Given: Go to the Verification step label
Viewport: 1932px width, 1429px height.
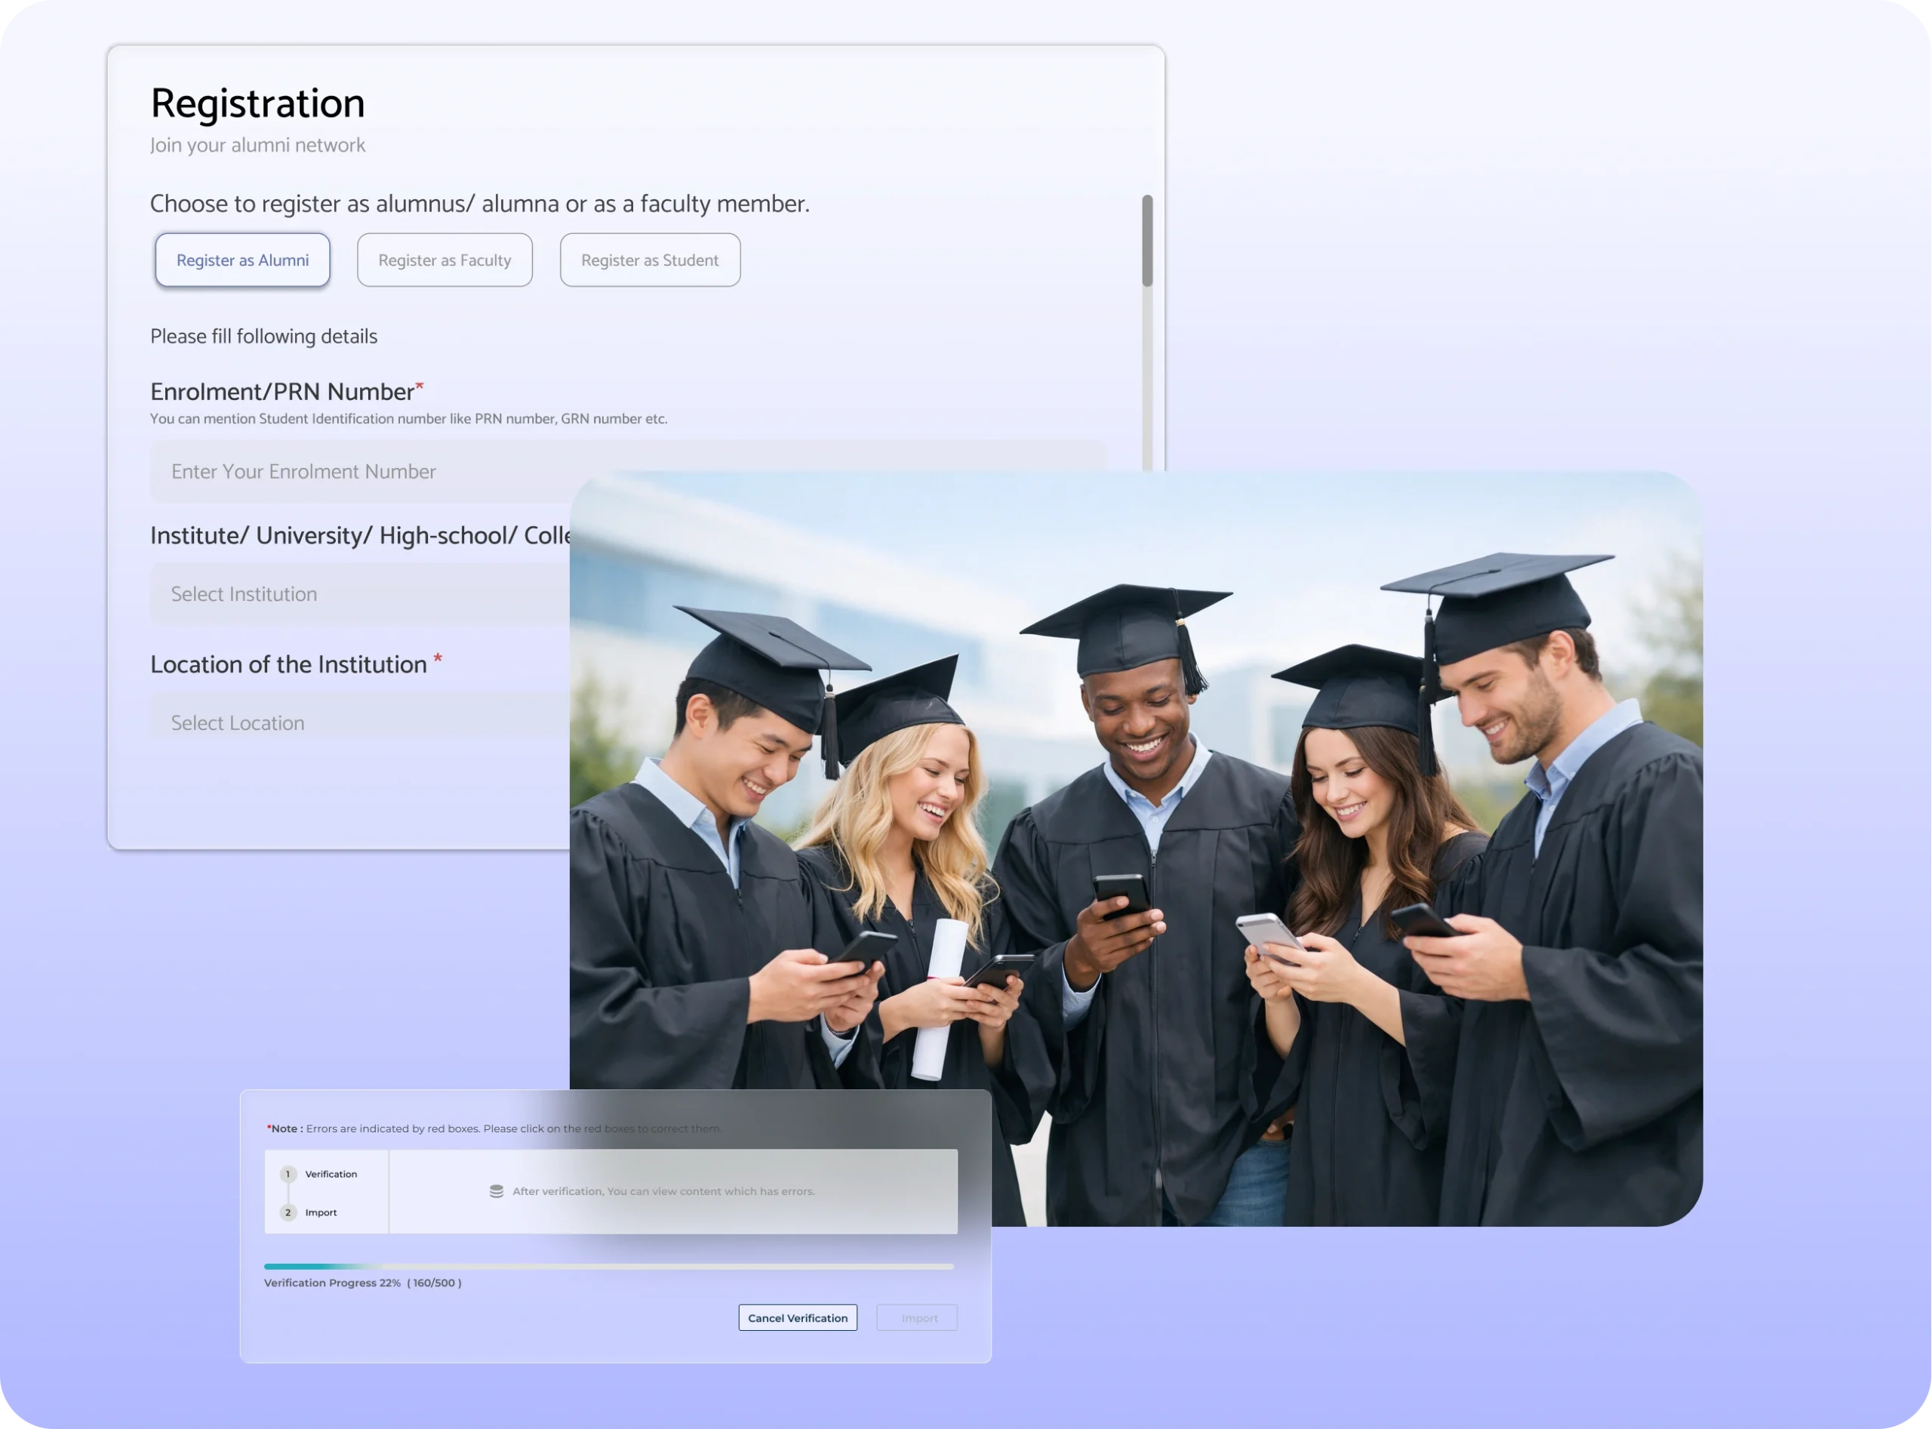Looking at the screenshot, I should pos(331,1174).
